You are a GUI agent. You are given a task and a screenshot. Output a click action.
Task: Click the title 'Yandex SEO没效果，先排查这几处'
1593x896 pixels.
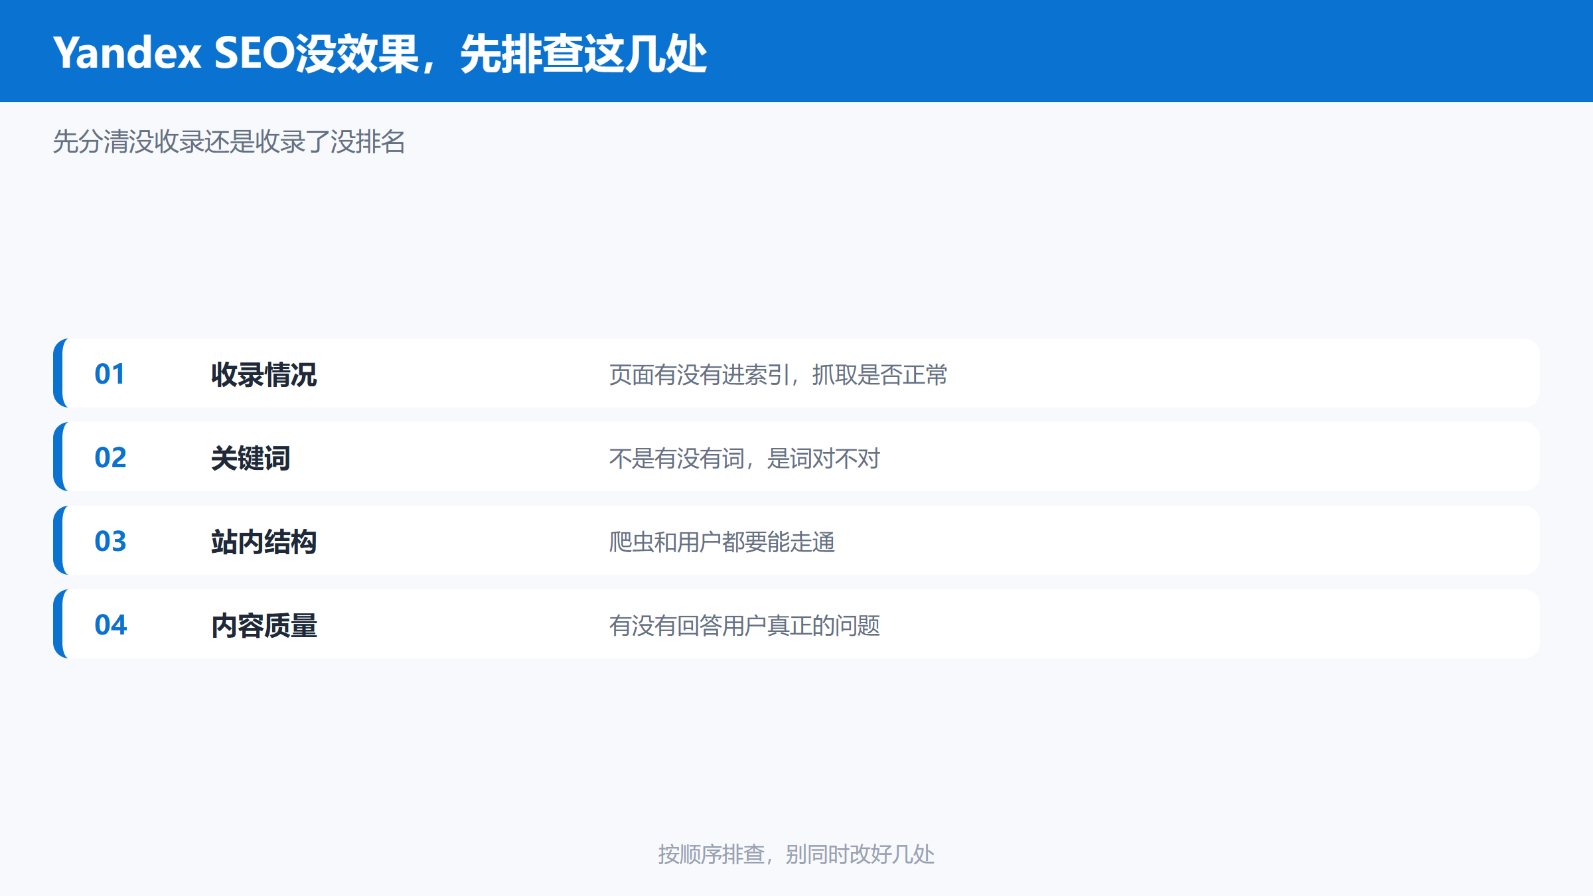380,53
